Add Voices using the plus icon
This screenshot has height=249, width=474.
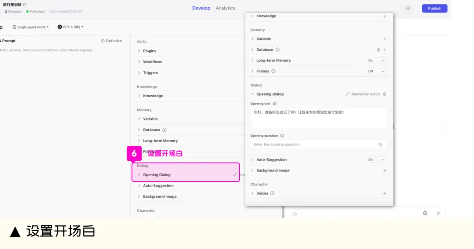coord(385,194)
